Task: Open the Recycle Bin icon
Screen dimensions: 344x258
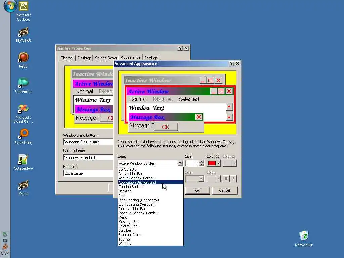Action: click(304, 239)
